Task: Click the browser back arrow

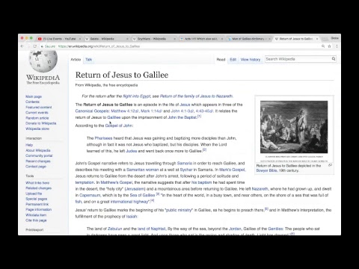Action: (x=22, y=46)
